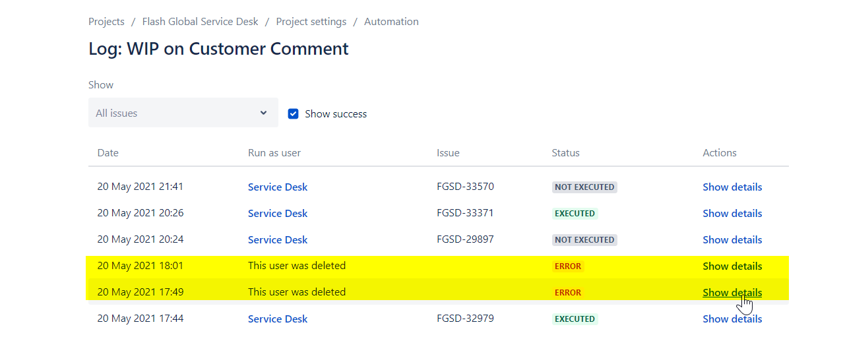This screenshot has height=339, width=843.
Task: Open Service Desk user on 20:26 row
Action: [278, 213]
